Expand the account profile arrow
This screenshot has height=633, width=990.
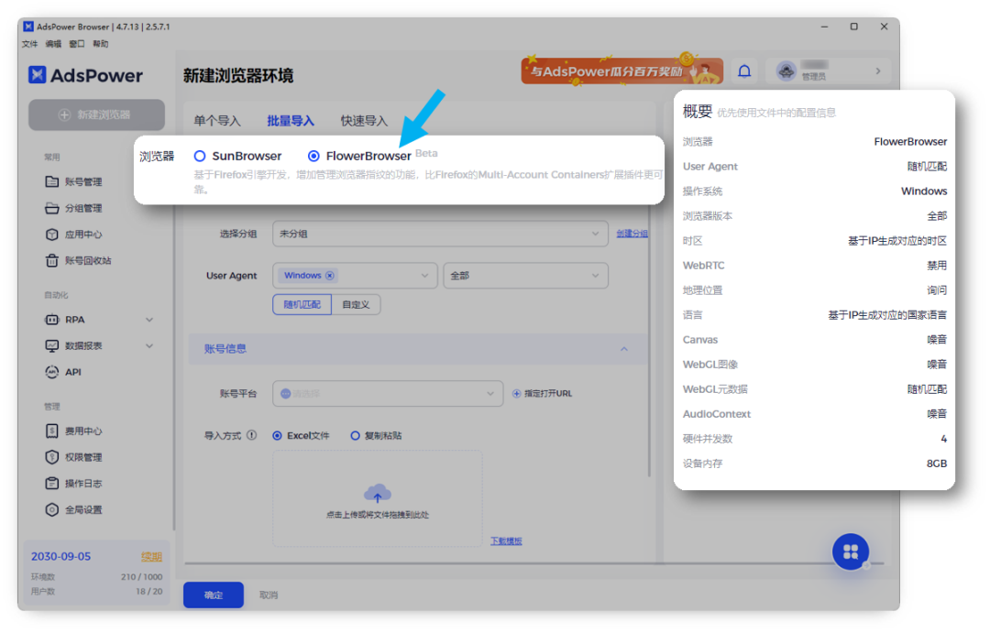coord(877,71)
